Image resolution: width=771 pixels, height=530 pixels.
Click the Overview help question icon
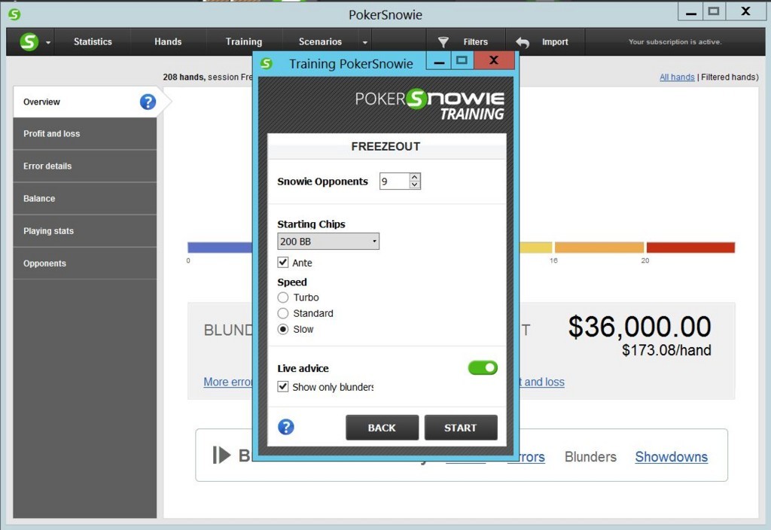click(148, 102)
